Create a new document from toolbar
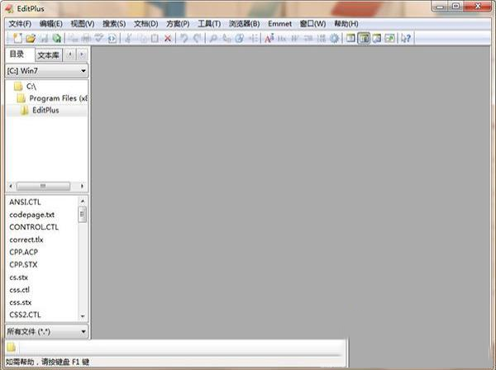The width and height of the screenshot is (496, 370). coord(17,38)
